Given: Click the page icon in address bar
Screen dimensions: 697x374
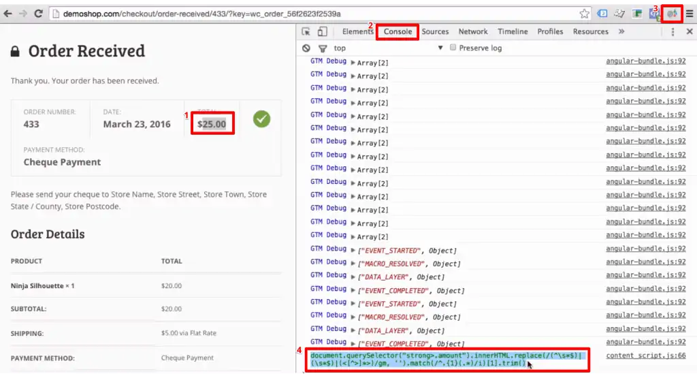Looking at the screenshot, I should pyautogui.click(x=56, y=14).
